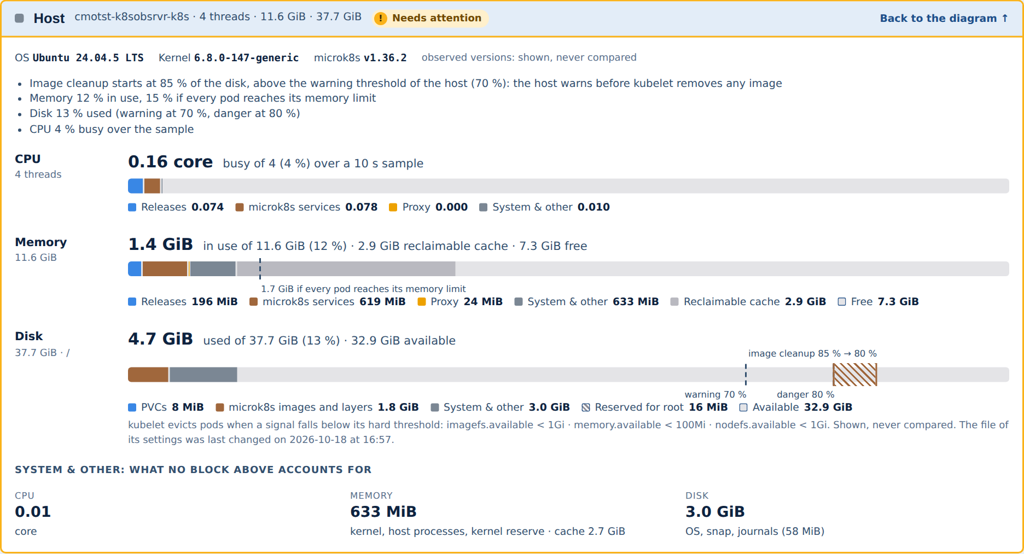Image resolution: width=1024 pixels, height=554 pixels.
Task: Click the danger 80 % label
Action: 806,395
